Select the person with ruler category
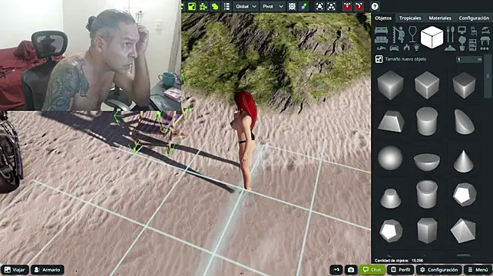 399,34
